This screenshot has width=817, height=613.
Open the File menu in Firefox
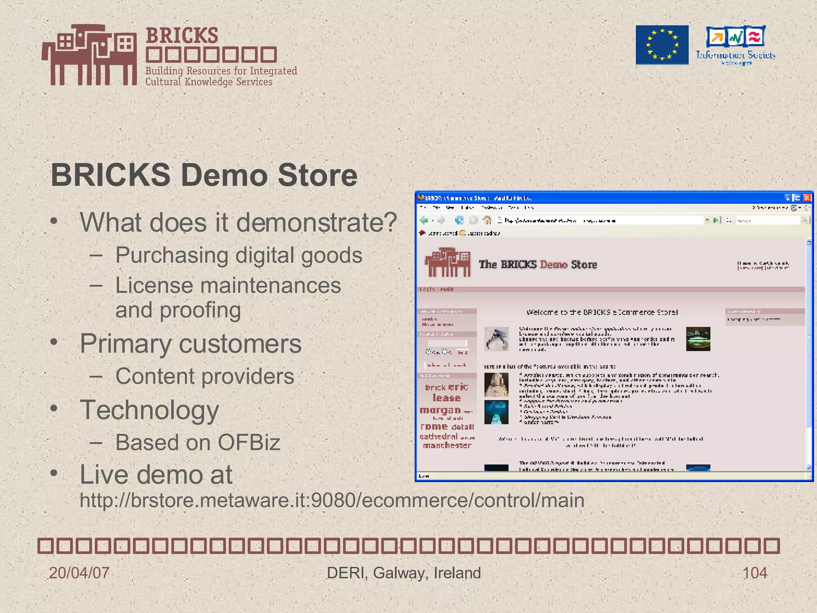(x=423, y=208)
